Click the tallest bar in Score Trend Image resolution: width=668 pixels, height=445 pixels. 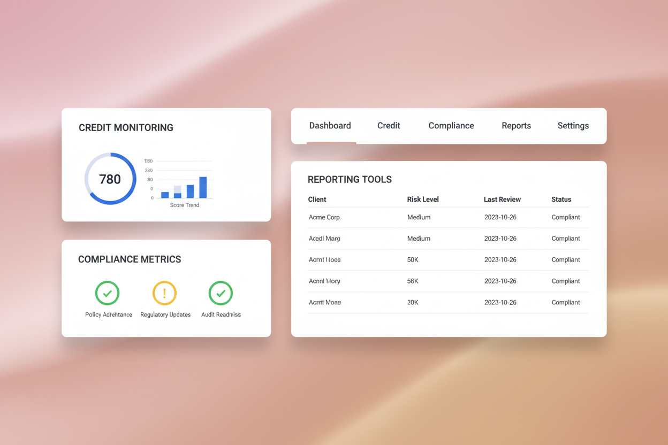tap(204, 188)
